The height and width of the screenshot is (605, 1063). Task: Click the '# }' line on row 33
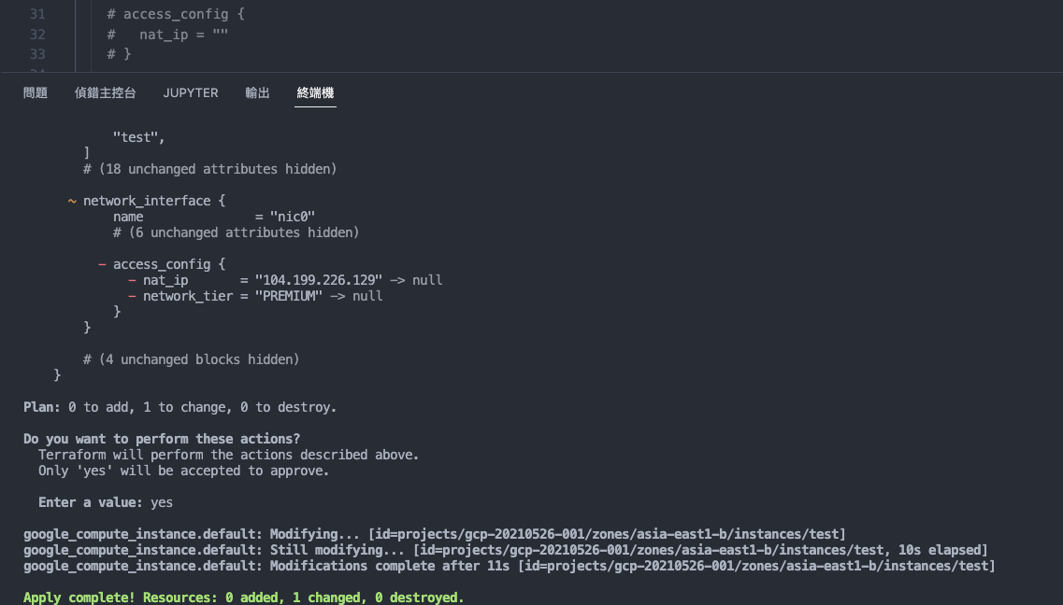click(119, 54)
